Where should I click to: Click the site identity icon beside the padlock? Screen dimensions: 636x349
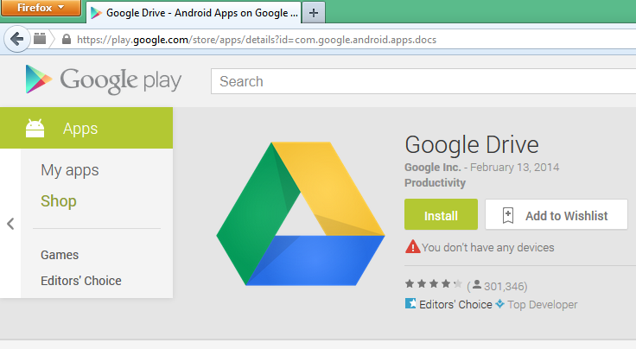tap(40, 39)
